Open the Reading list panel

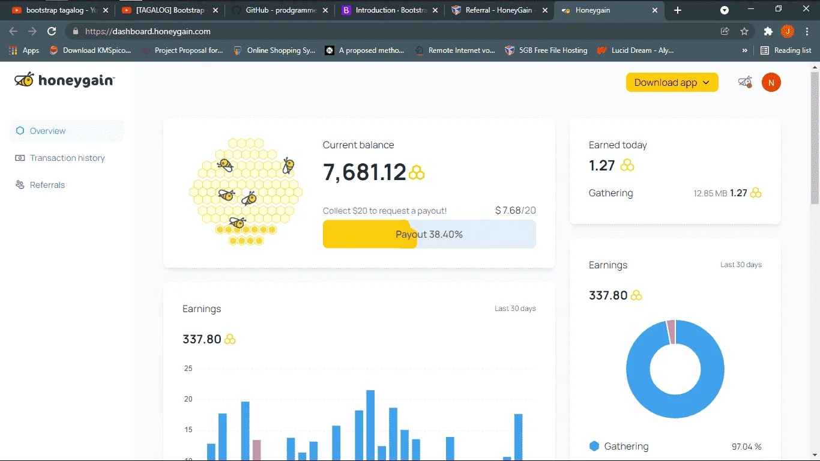(x=786, y=50)
